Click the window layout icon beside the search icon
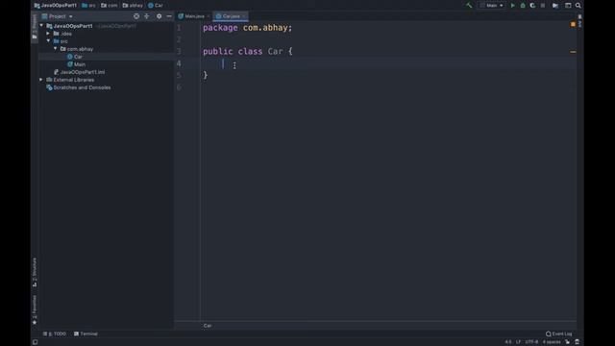The width and height of the screenshot is (615, 346). 568,6
